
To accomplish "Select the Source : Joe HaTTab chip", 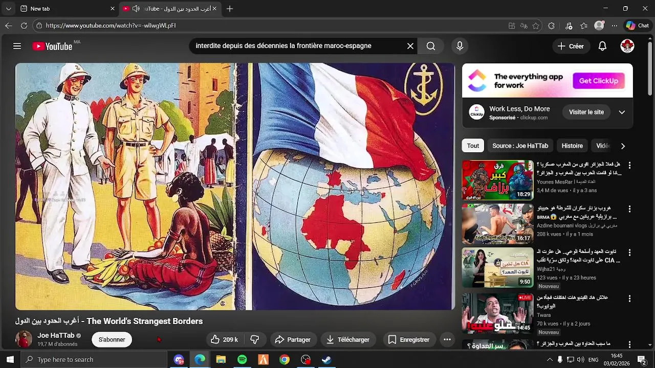I will pos(520,146).
